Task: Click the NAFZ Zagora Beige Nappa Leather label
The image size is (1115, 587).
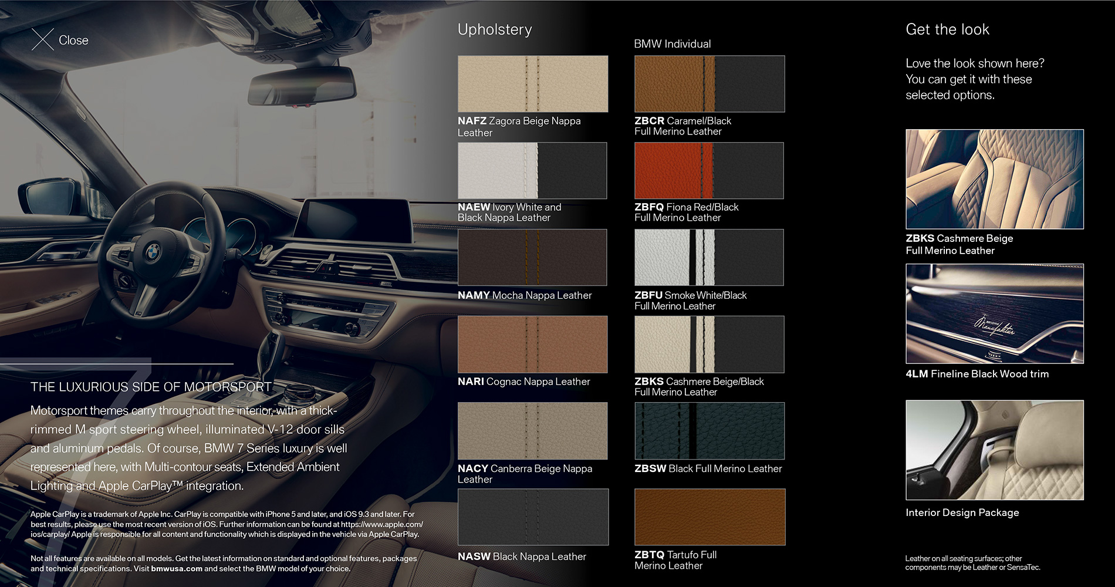Action: [x=519, y=127]
